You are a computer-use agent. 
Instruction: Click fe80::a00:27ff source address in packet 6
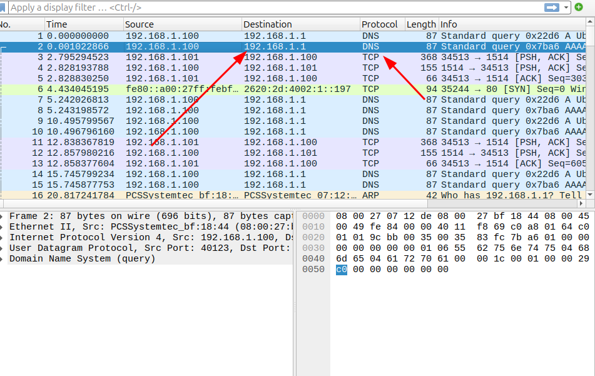[x=183, y=89]
